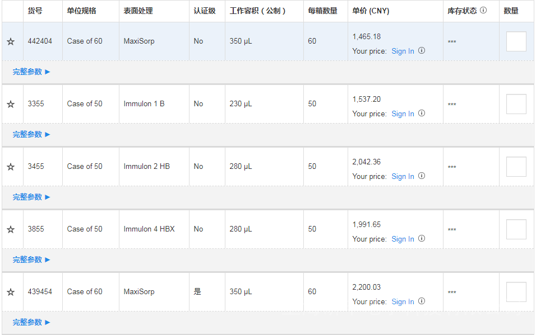
Task: Click info icon beside 库存状态 header
Action: pos(483,11)
